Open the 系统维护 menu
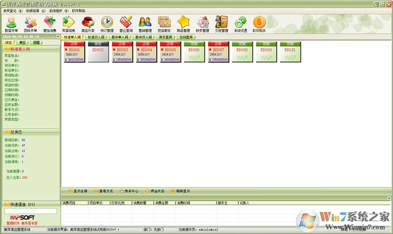Image resolution: width=393 pixels, height=234 pixels. 57,10
